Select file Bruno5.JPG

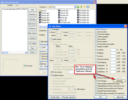tap(44, 22)
